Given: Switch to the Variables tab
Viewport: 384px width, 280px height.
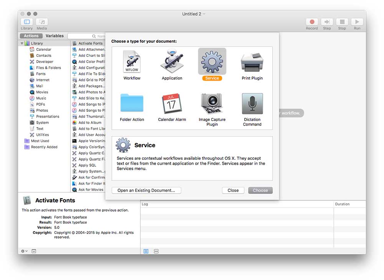Looking at the screenshot, I should tap(55, 36).
